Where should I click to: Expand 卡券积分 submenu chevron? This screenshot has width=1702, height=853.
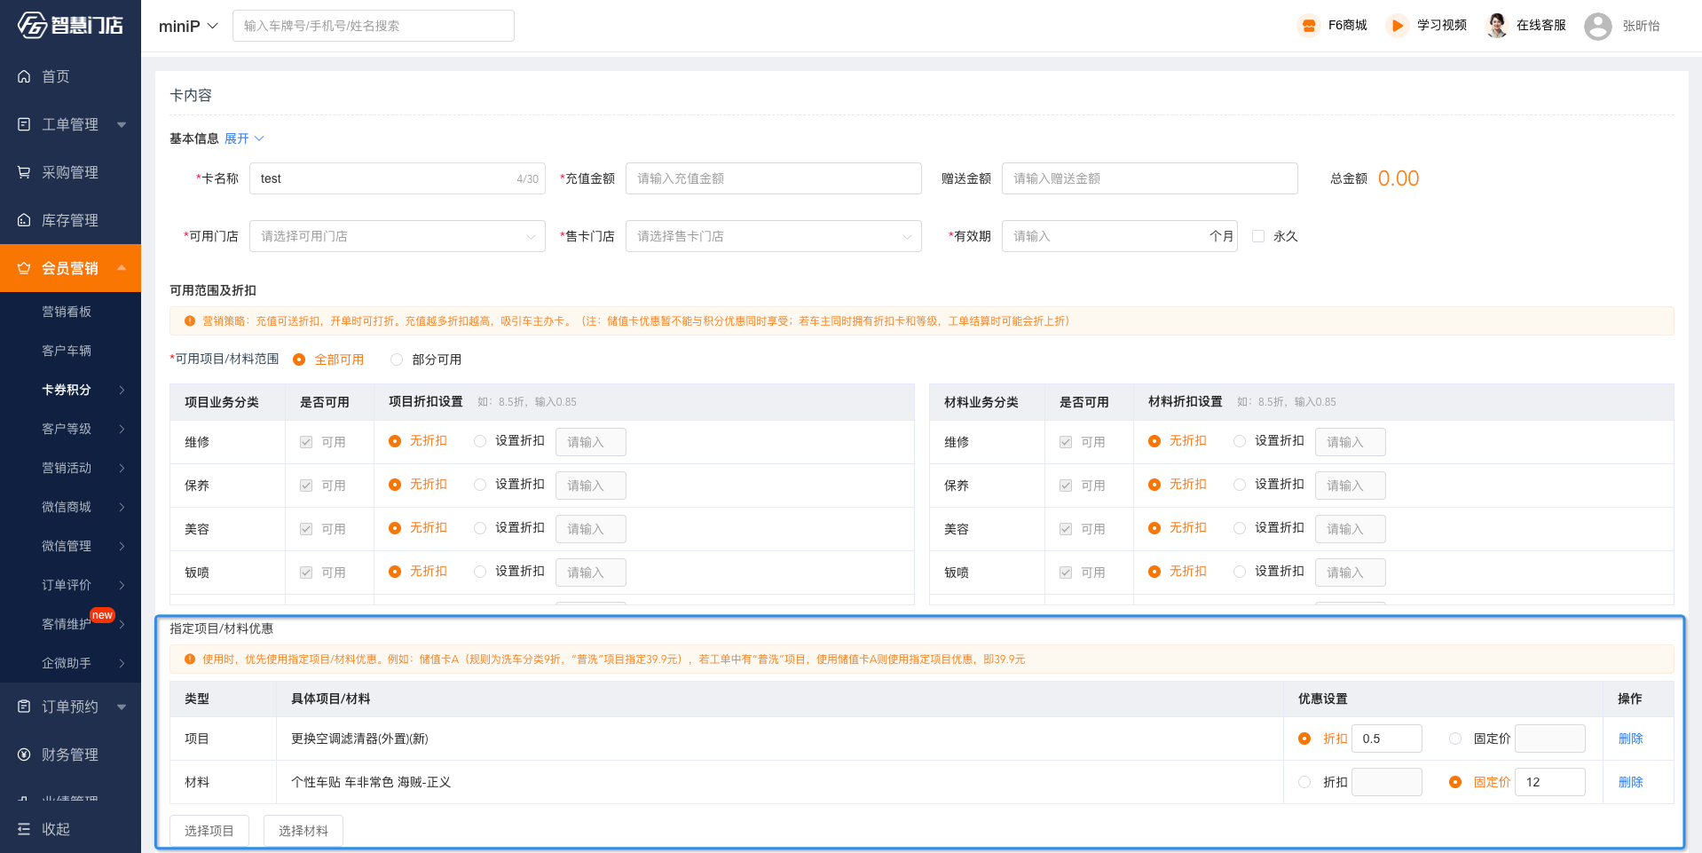click(122, 390)
